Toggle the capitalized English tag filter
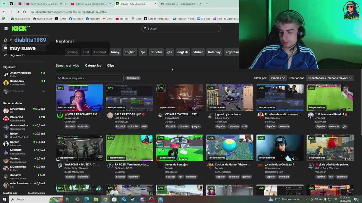 (x=130, y=52)
